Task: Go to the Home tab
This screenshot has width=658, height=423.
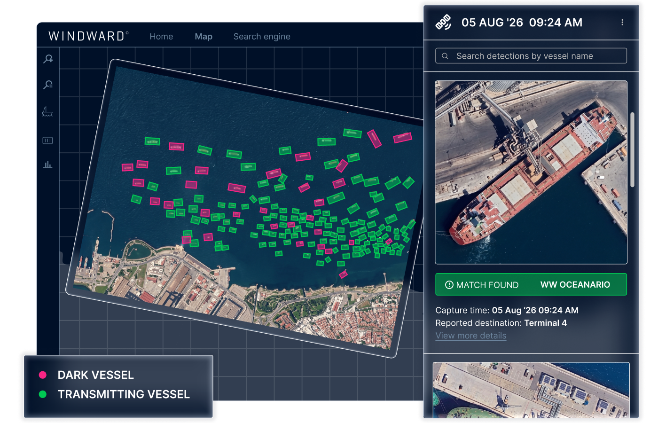Action: pyautogui.click(x=161, y=37)
